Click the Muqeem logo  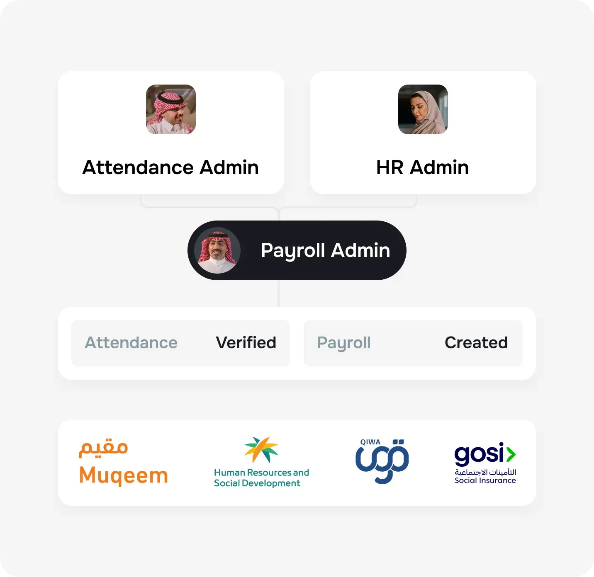click(123, 463)
